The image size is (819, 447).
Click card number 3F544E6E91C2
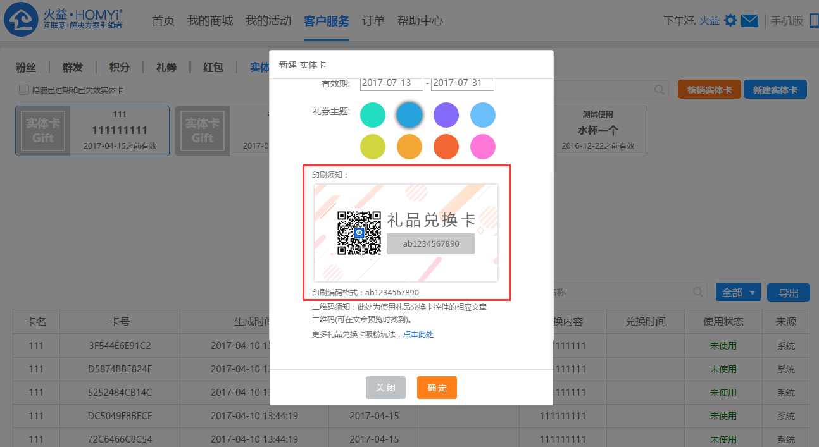click(120, 346)
